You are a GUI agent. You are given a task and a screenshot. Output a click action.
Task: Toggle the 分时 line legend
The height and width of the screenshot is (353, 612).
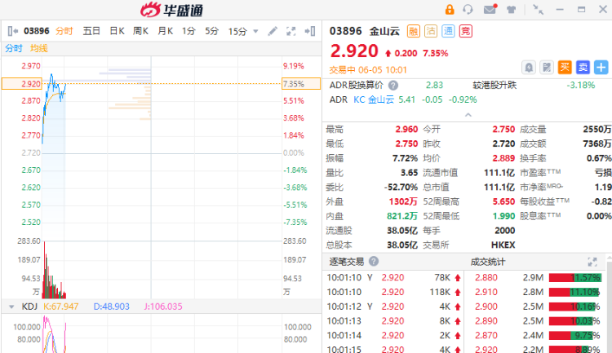pyautogui.click(x=14, y=48)
